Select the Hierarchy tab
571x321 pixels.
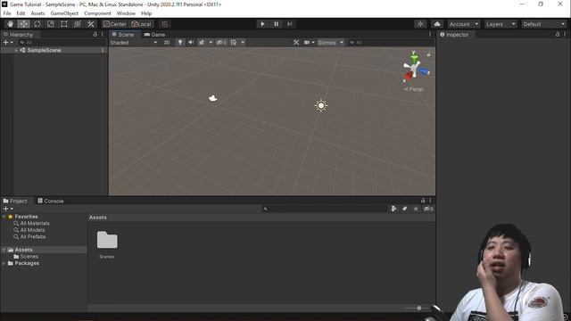pos(18,34)
